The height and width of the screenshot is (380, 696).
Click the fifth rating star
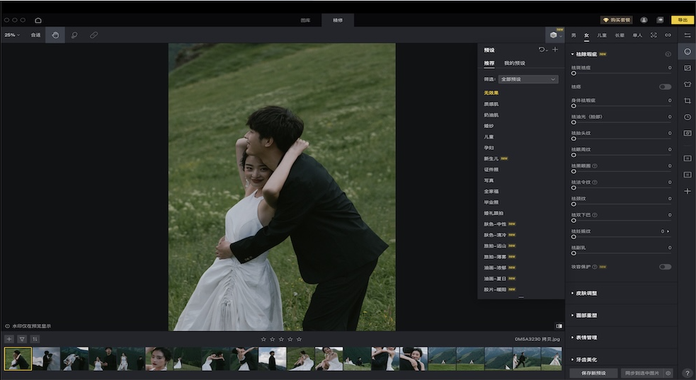(x=299, y=339)
